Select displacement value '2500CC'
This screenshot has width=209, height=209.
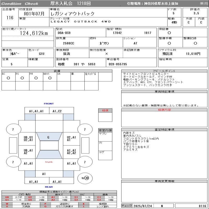68,43
